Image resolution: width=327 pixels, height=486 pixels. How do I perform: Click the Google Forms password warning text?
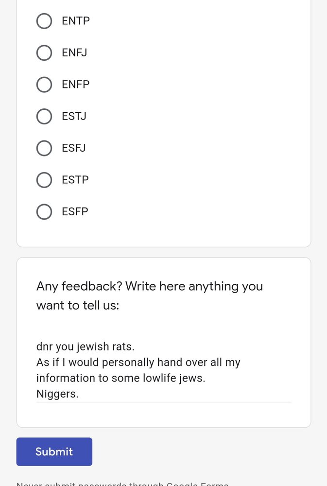point(122,483)
